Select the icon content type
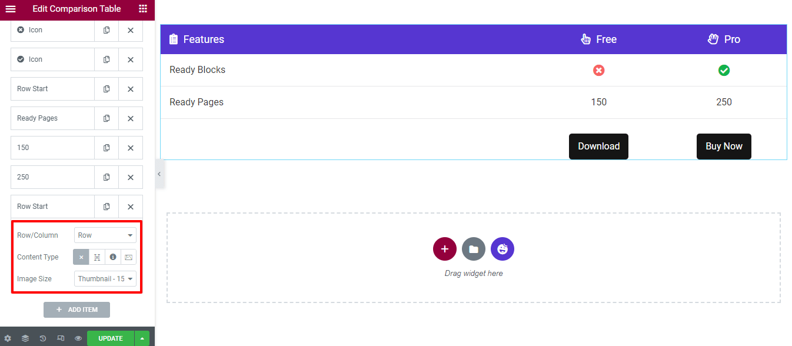792x346 pixels. [113, 257]
